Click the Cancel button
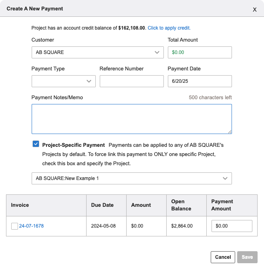The width and height of the screenshot is (264, 266). point(223,257)
